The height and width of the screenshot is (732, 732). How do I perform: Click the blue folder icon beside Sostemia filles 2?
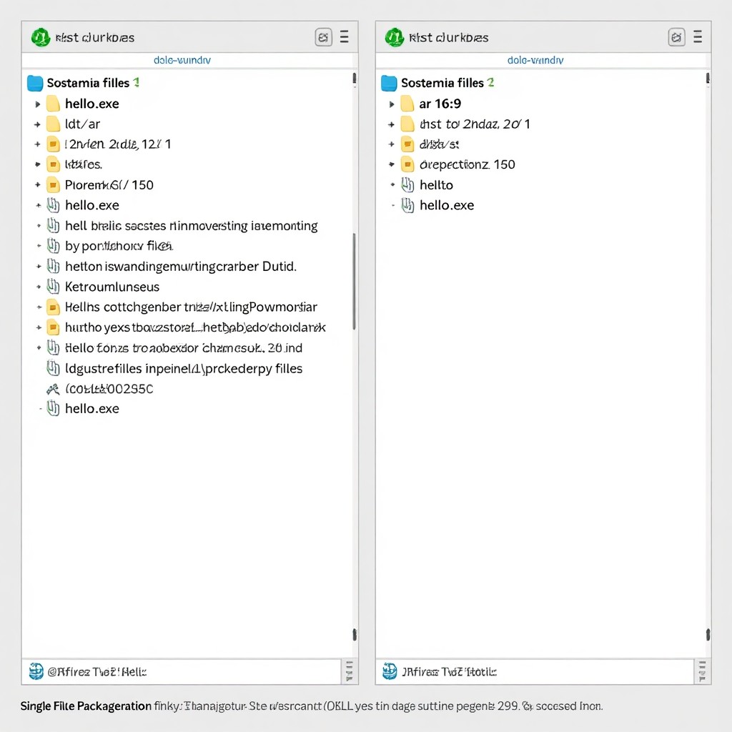tap(389, 83)
